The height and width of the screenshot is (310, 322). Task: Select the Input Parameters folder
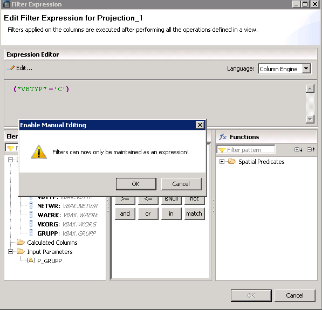pyautogui.click(x=50, y=252)
